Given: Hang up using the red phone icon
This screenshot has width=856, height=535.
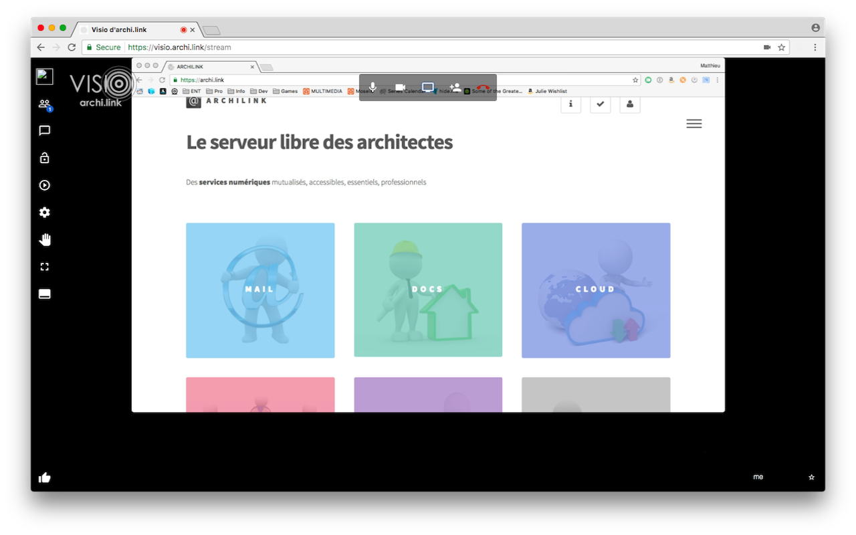Looking at the screenshot, I should (x=483, y=88).
